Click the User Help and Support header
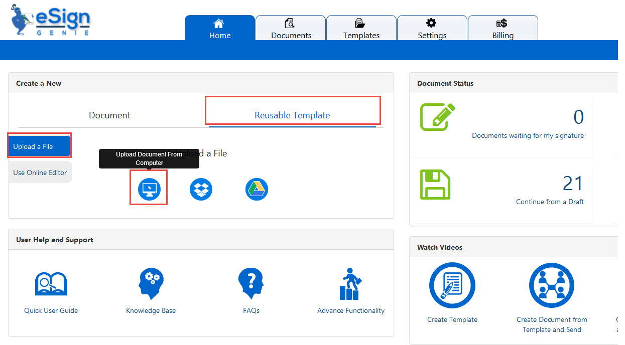Viewport: 625px width, 345px height. [x=201, y=240]
